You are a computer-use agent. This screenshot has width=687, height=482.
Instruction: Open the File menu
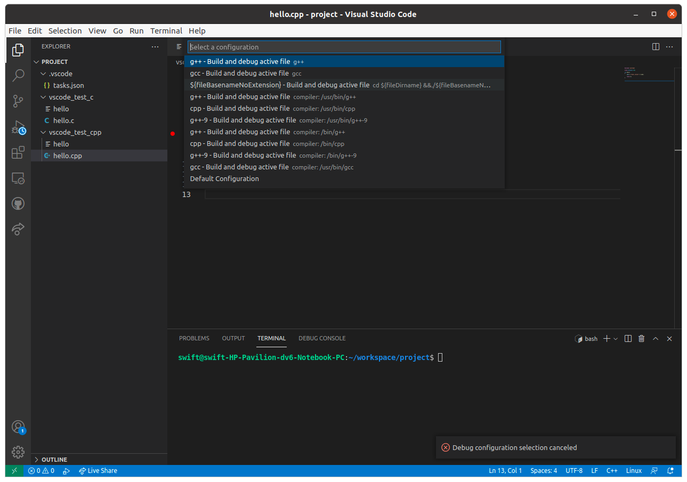point(15,31)
